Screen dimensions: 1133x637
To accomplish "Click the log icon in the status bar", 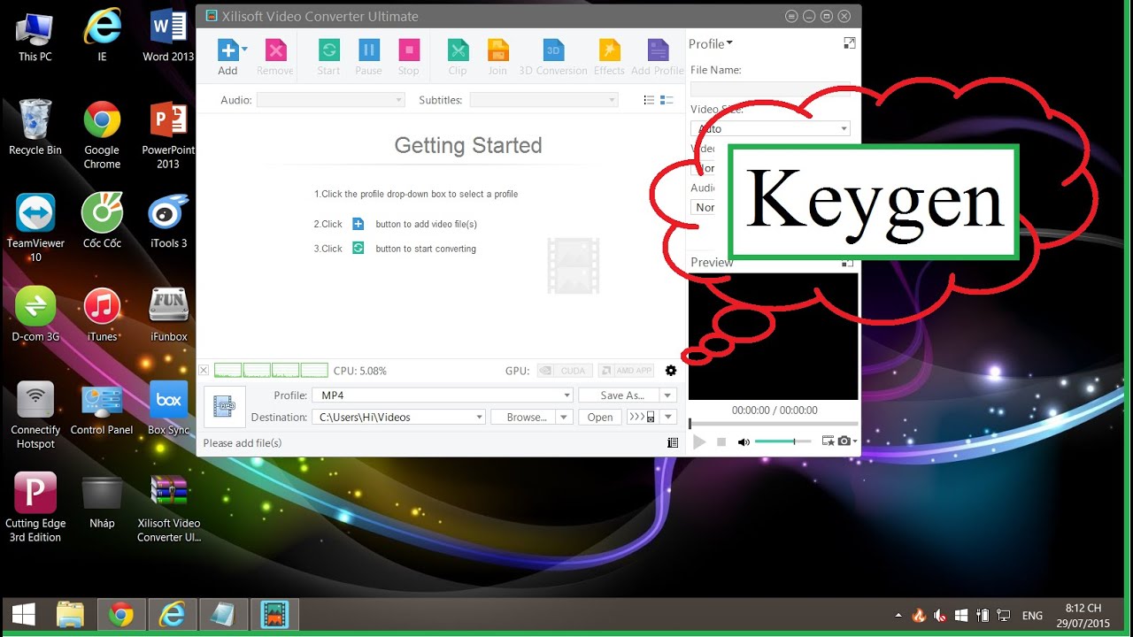I will point(673,442).
